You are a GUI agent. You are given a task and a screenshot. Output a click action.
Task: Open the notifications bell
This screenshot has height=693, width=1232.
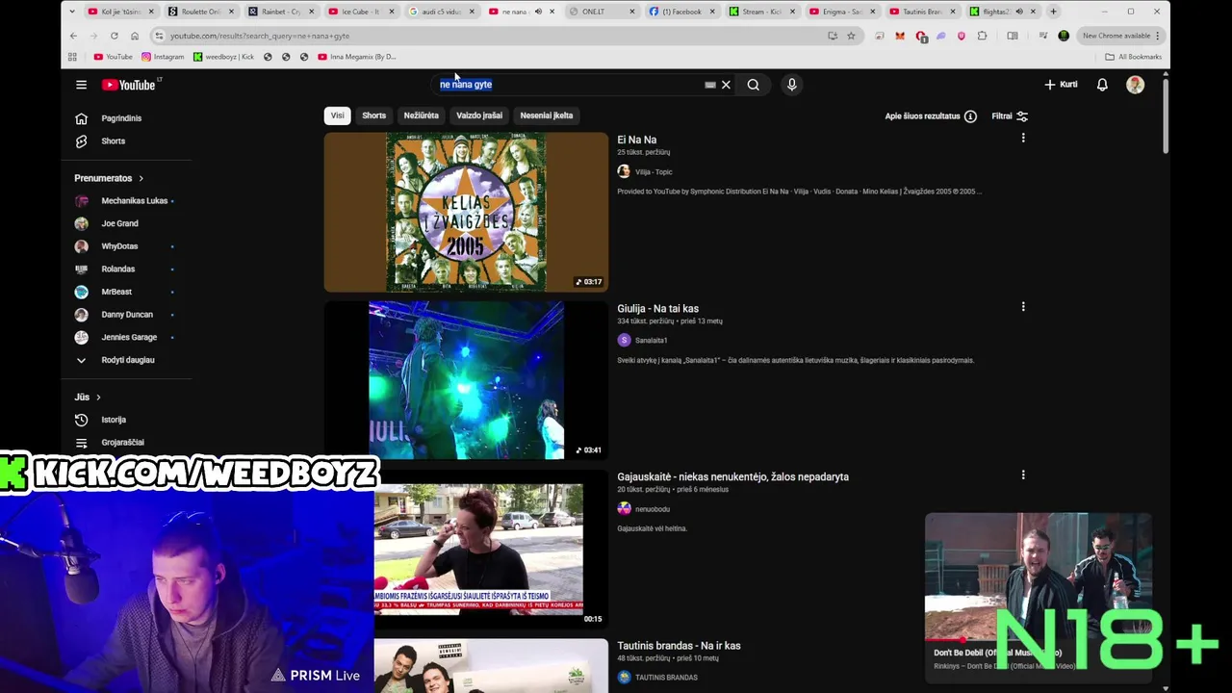1102,85
